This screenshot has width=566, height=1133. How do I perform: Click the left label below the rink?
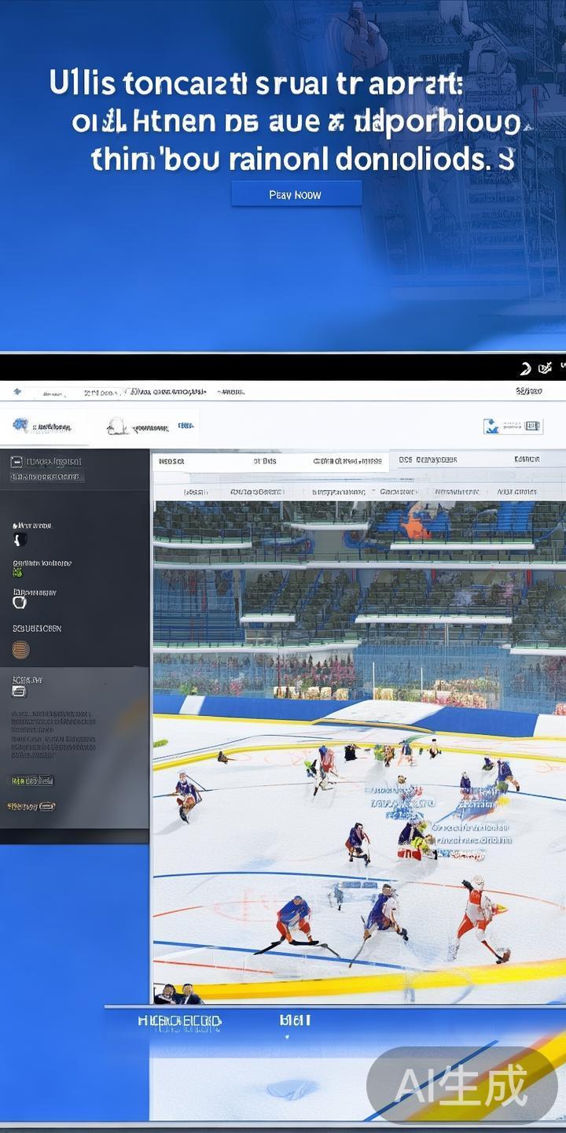tap(179, 1021)
